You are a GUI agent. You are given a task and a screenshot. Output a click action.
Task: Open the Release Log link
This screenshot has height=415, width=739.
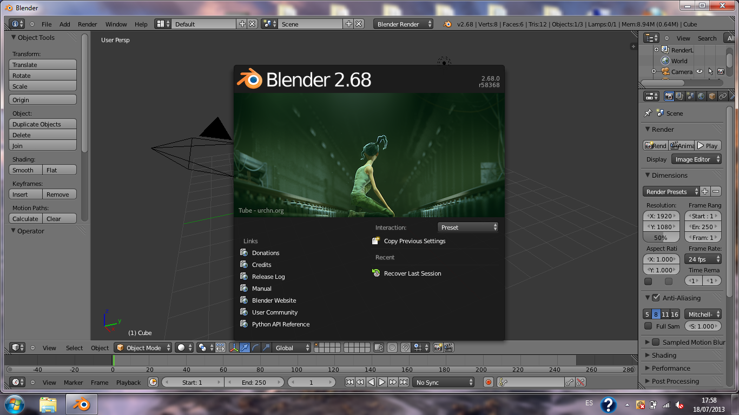(268, 277)
